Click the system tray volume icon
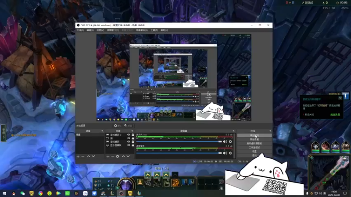This screenshot has height=197, width=351. click(320, 193)
